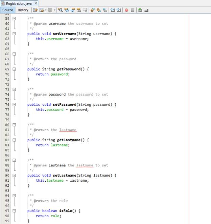Open dropdown arrow beside Forward icon
211x224 pixels.
[54, 10]
